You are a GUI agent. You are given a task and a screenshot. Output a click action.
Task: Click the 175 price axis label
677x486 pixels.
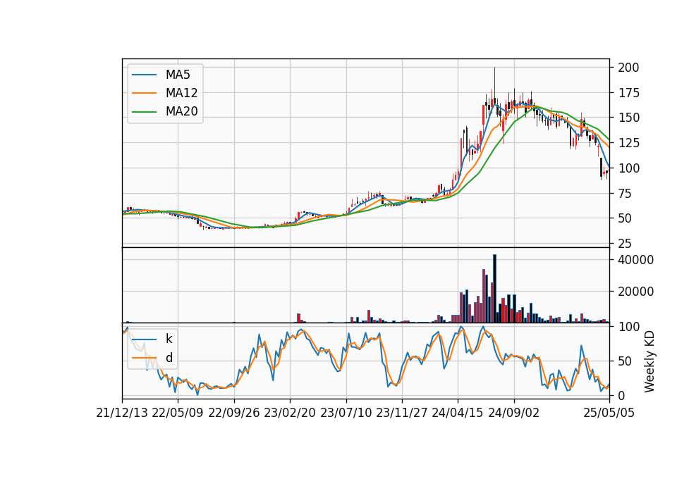tap(628, 93)
